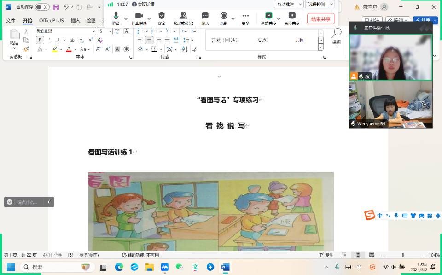Toggle the AutoSave switch
442x275 pixels.
coord(42,7)
